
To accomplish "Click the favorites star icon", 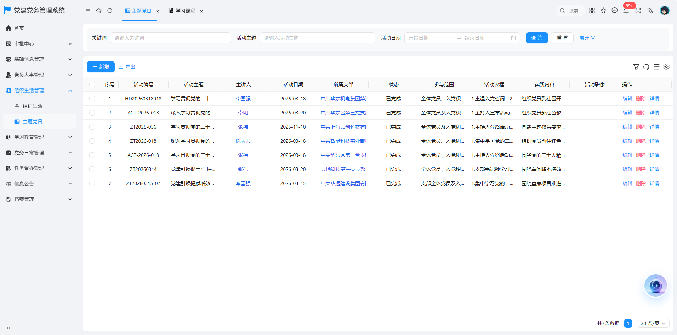I will (603, 11).
